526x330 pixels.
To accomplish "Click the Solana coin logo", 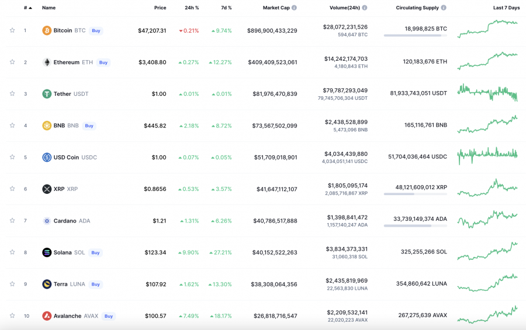I will pos(47,252).
